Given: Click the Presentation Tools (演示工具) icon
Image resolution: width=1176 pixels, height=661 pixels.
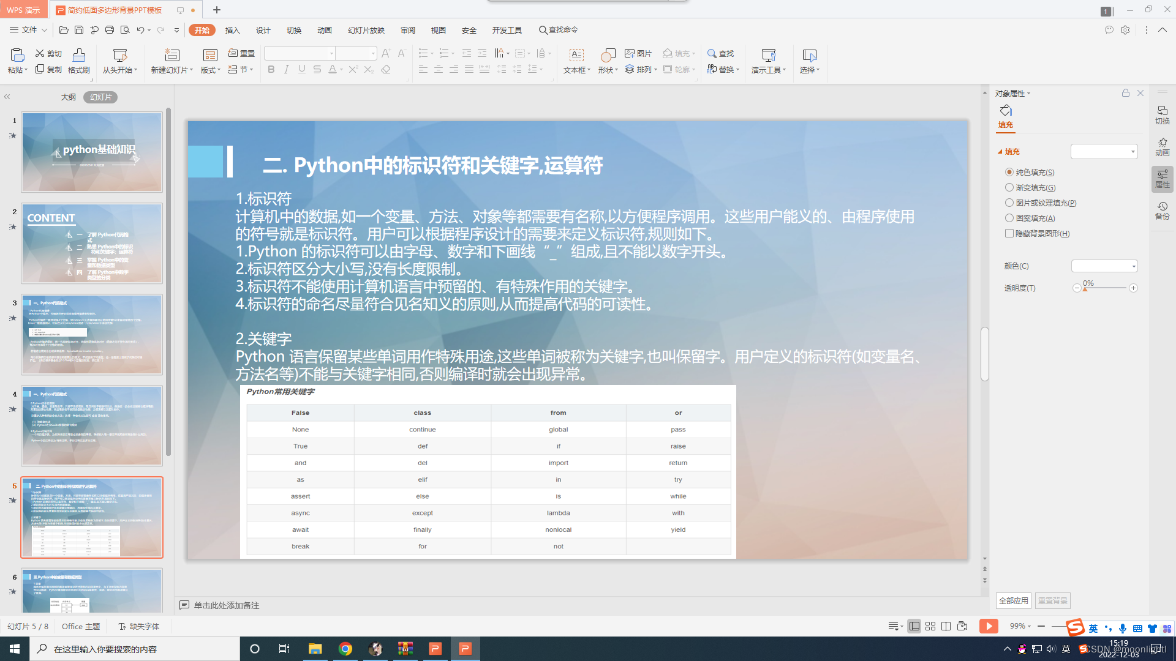Looking at the screenshot, I should click(x=768, y=56).
